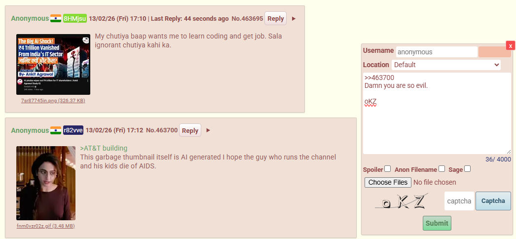Viewport: 516px width, 239px height.
Task: Click Reply button on post 463695
Action: point(275,18)
